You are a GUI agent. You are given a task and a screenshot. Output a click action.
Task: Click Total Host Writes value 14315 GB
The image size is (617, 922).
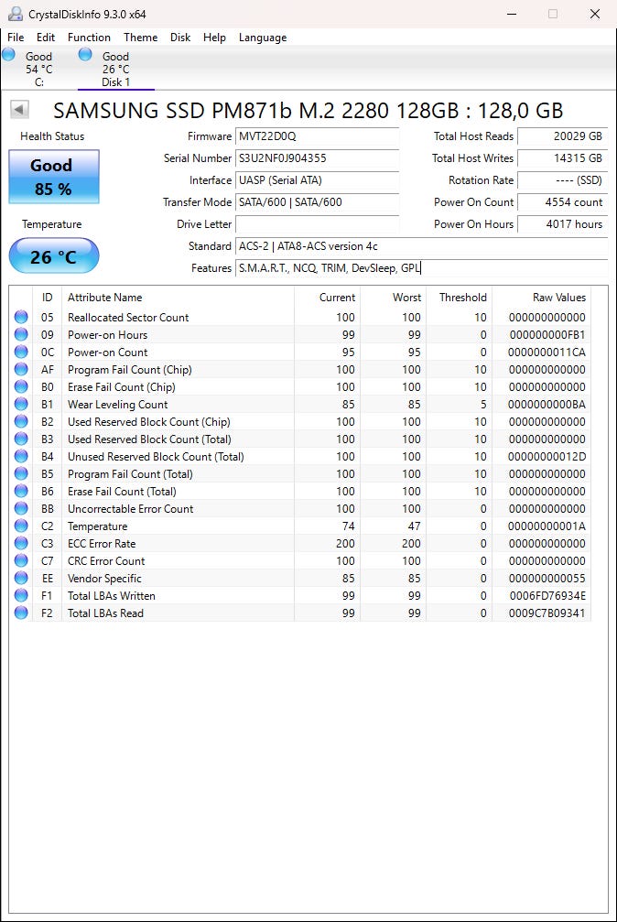point(562,158)
